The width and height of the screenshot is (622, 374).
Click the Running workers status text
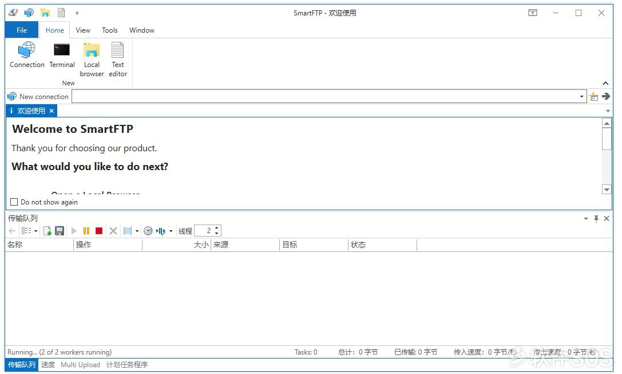(x=60, y=352)
